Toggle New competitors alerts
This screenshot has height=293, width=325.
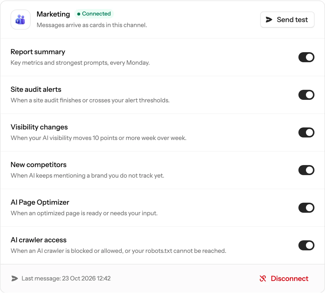[306, 170]
